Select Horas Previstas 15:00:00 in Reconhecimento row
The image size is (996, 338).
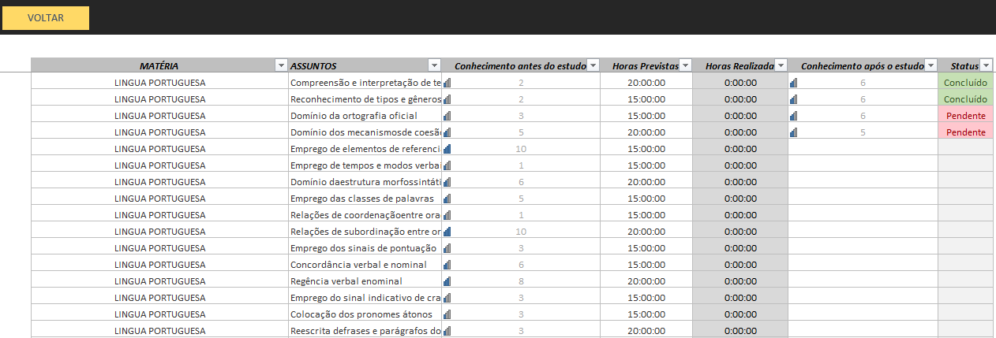pyautogui.click(x=646, y=98)
